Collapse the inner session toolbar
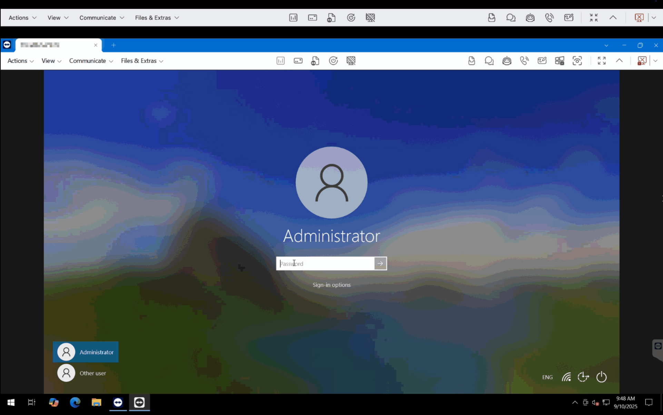Screen dimensions: 663x415 619,61
